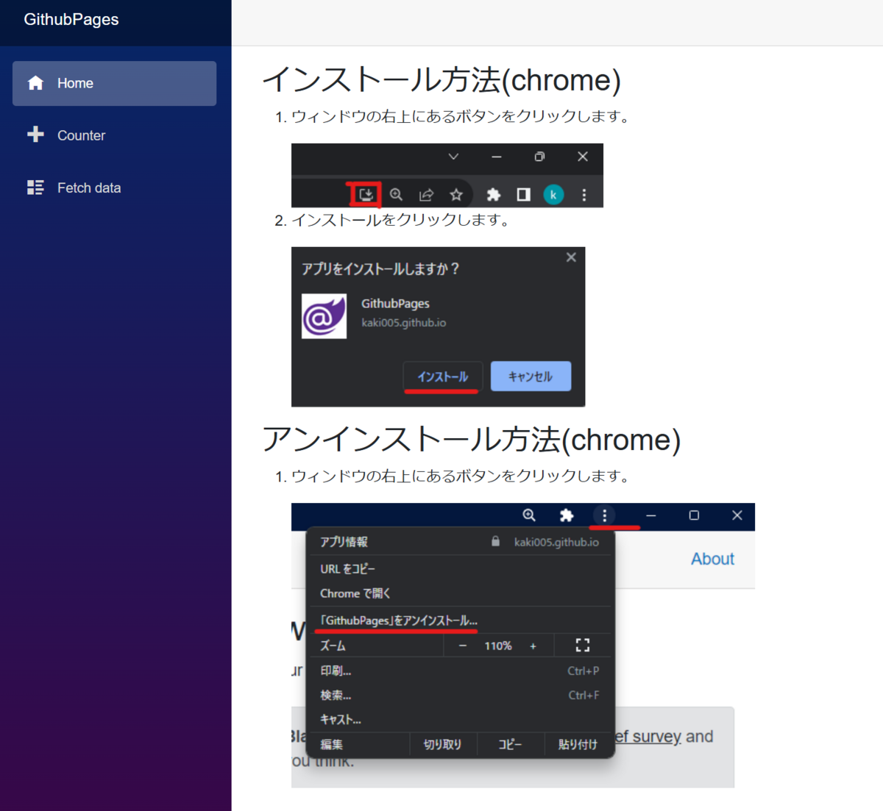Click the house icon beside Home
Screen dimensions: 883x811
35,83
